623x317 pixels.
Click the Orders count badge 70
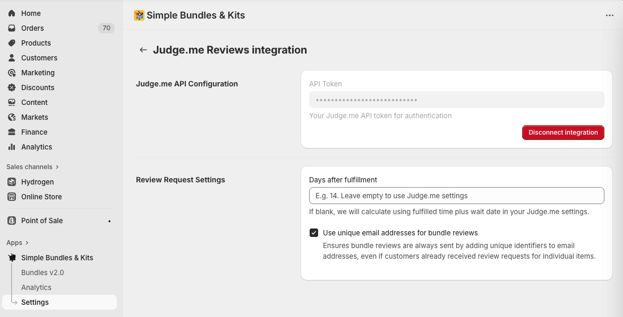click(106, 28)
